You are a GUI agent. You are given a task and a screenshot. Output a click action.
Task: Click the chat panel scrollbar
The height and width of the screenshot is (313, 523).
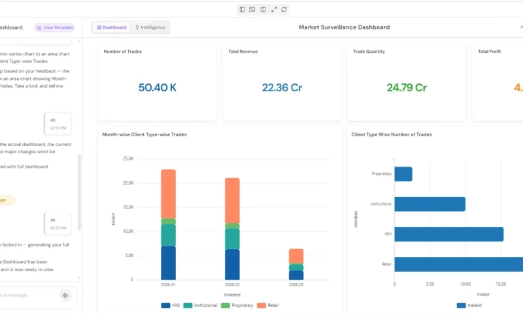(79, 192)
